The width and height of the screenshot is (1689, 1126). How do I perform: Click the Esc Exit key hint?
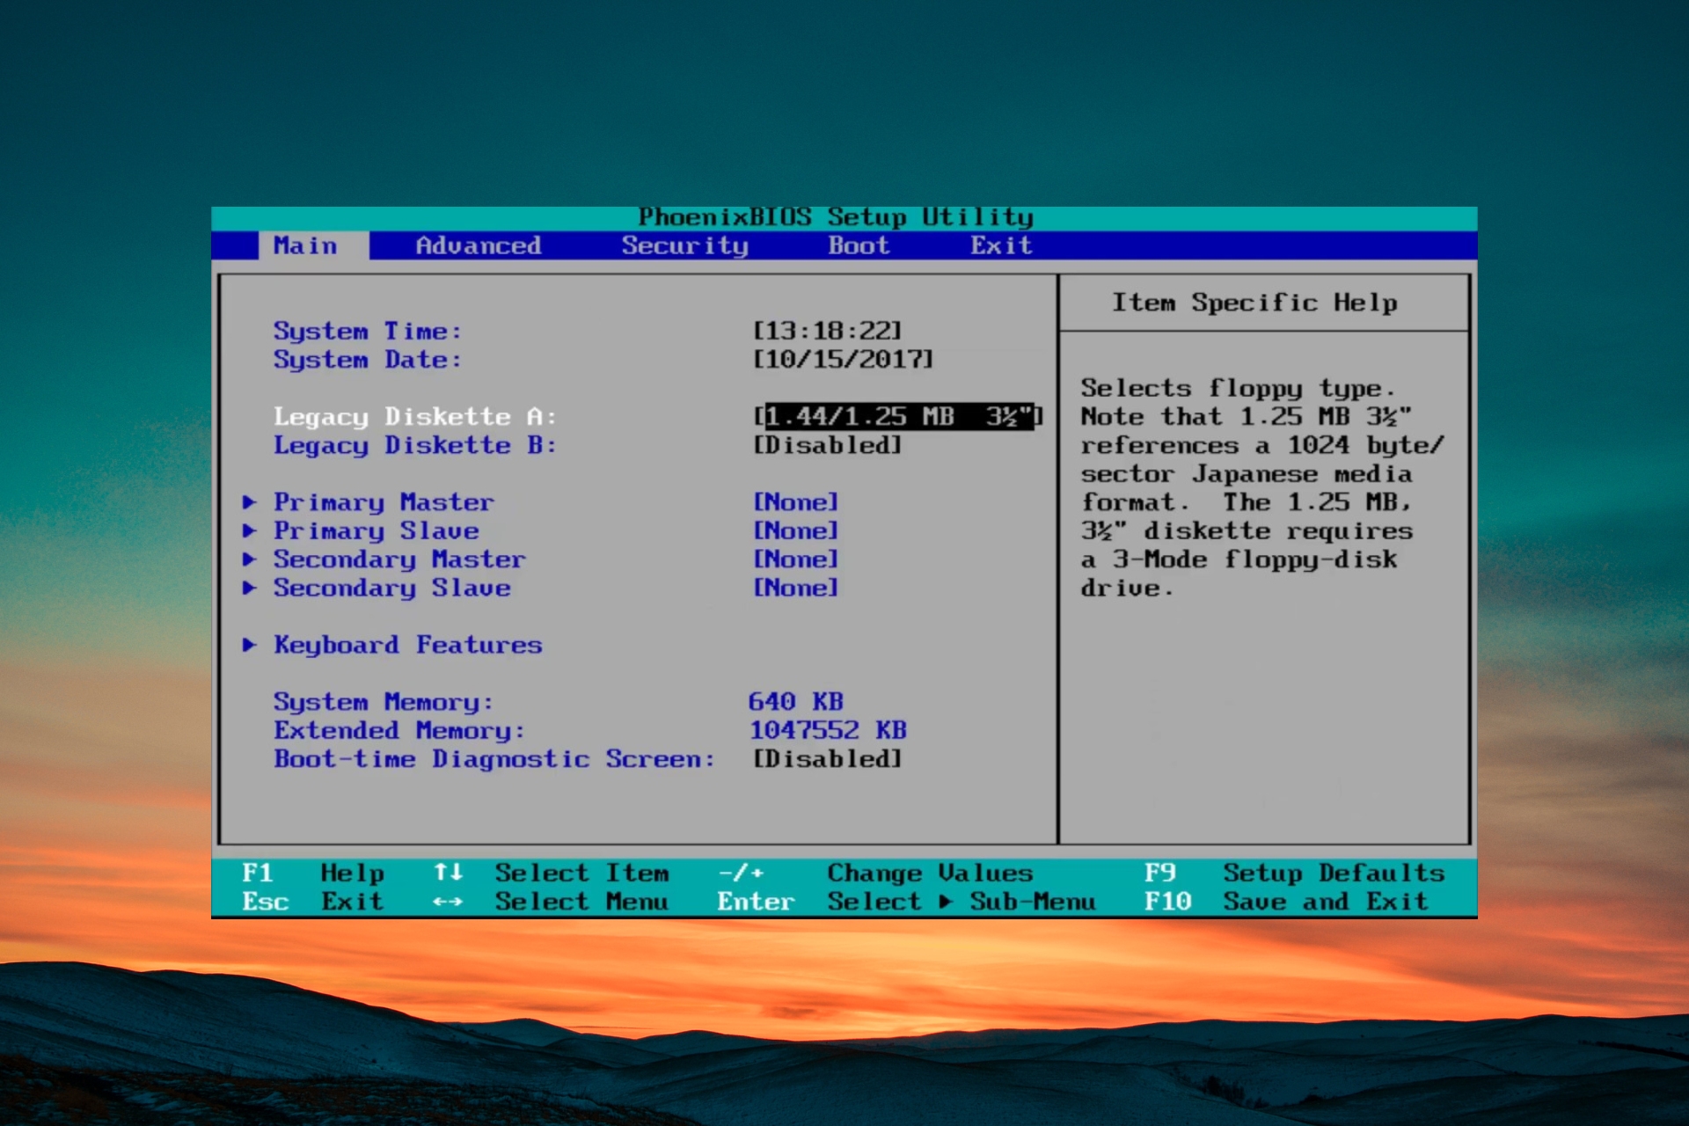(312, 902)
